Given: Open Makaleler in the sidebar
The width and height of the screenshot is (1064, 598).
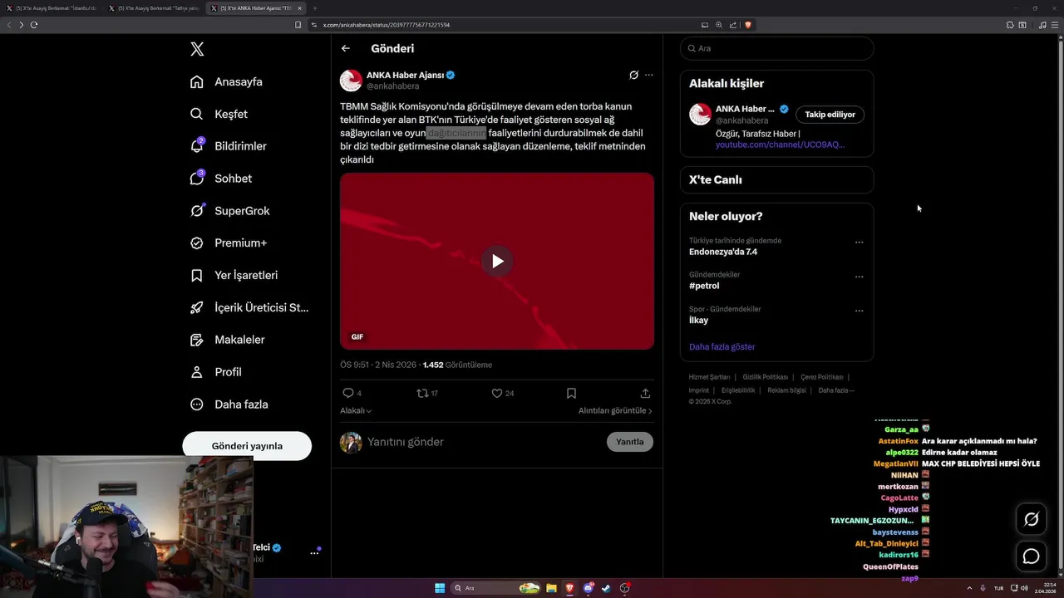Looking at the screenshot, I should coord(228,340).
